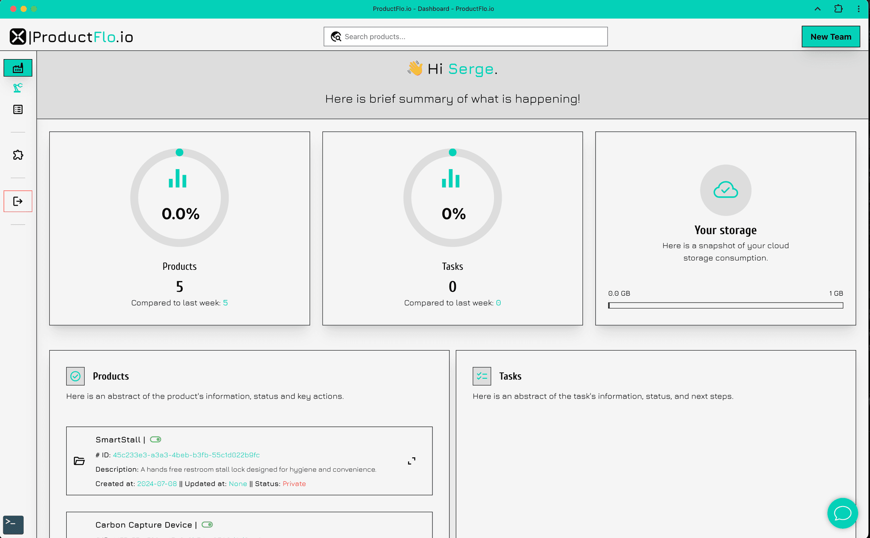Click the Tasks section checklist icon
The height and width of the screenshot is (538, 870).
482,376
